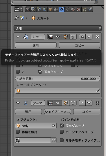This screenshot has height=156, width=106.
Task: Toggle render camera for アーマ modifier
Action: coord(51,103)
